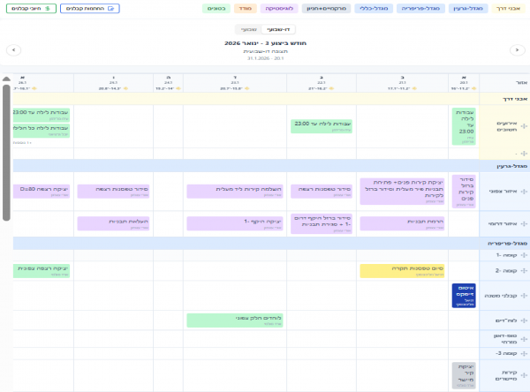Viewport: 530px width, 392px height.
Task: Click the move icon next to קבלני משנה
Action: (x=524, y=296)
